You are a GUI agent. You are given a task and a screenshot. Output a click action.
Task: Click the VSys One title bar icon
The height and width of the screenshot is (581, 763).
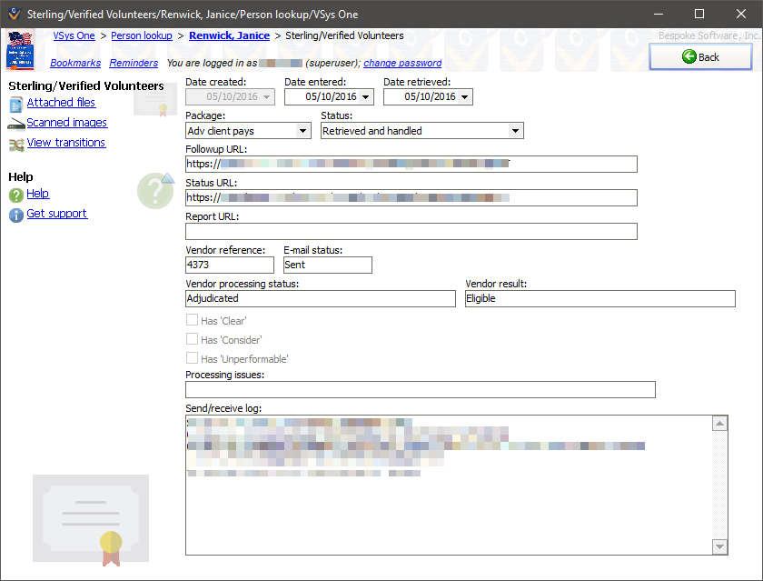13,14
